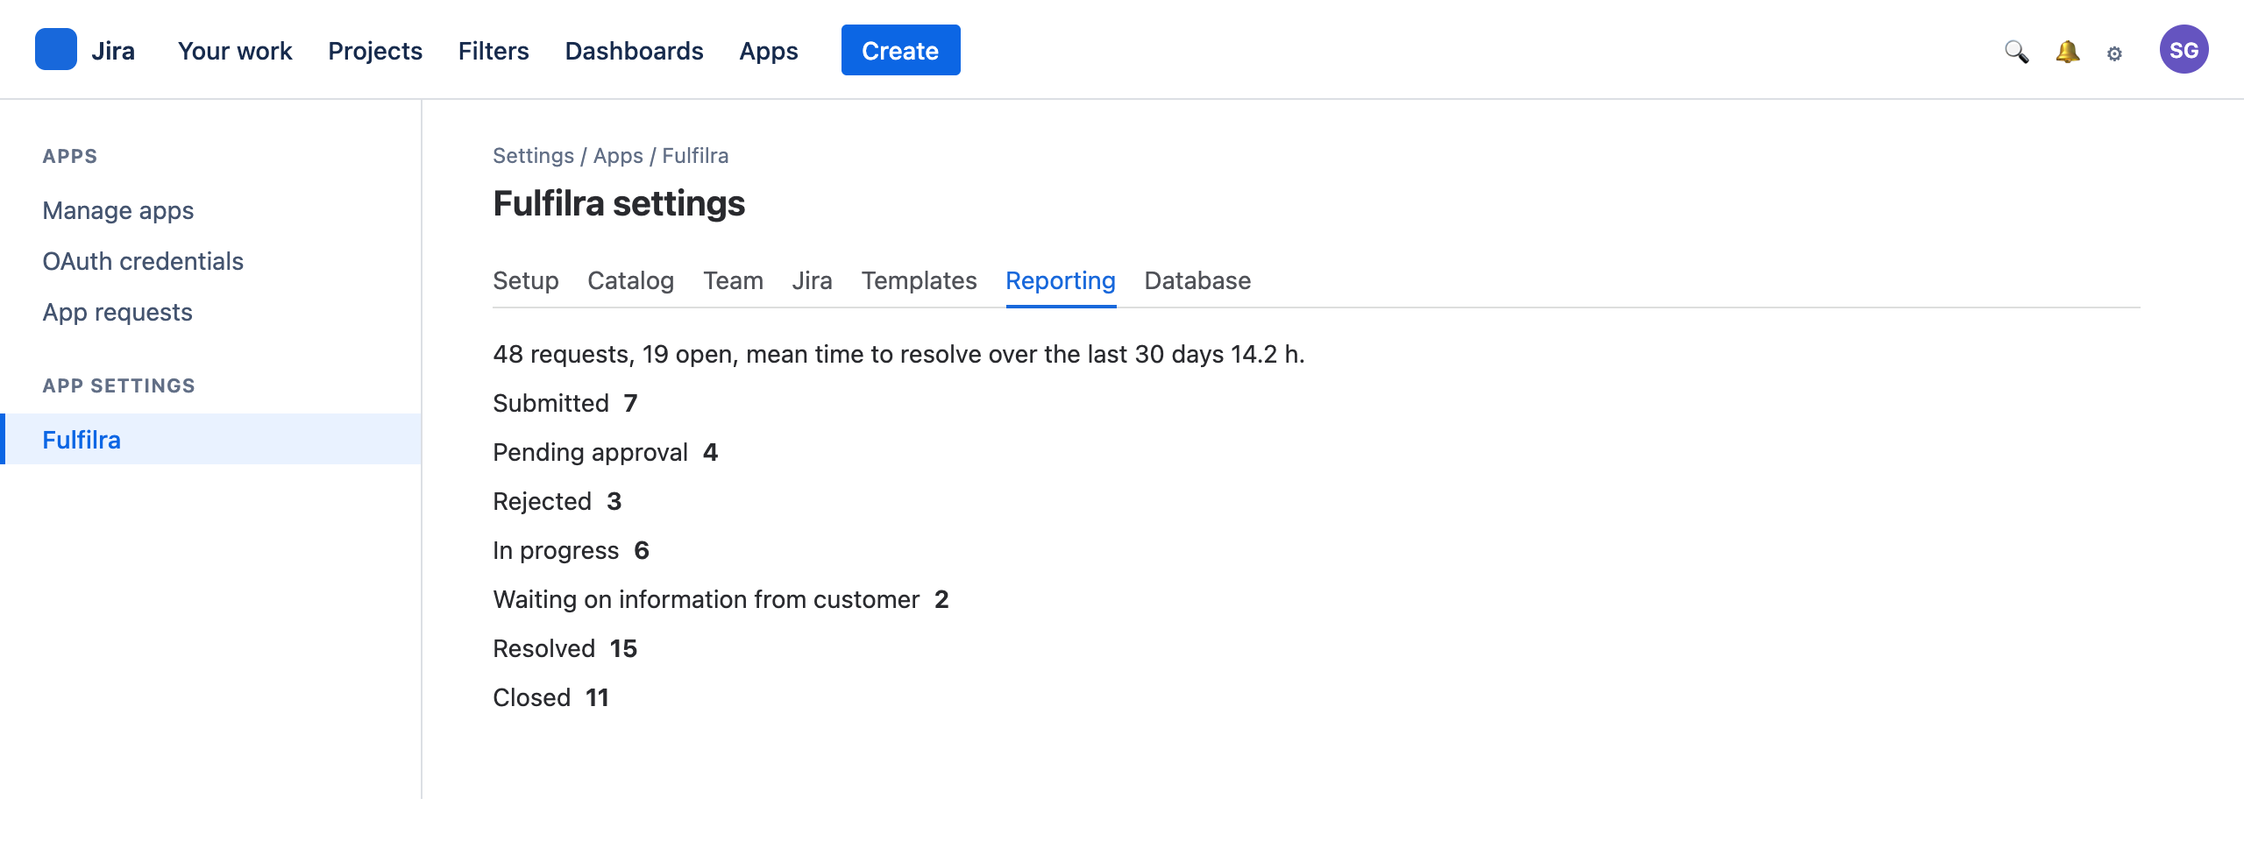Click the '48 requests, 19 open' summary line
This screenshot has height=841, width=2244.
click(x=898, y=354)
